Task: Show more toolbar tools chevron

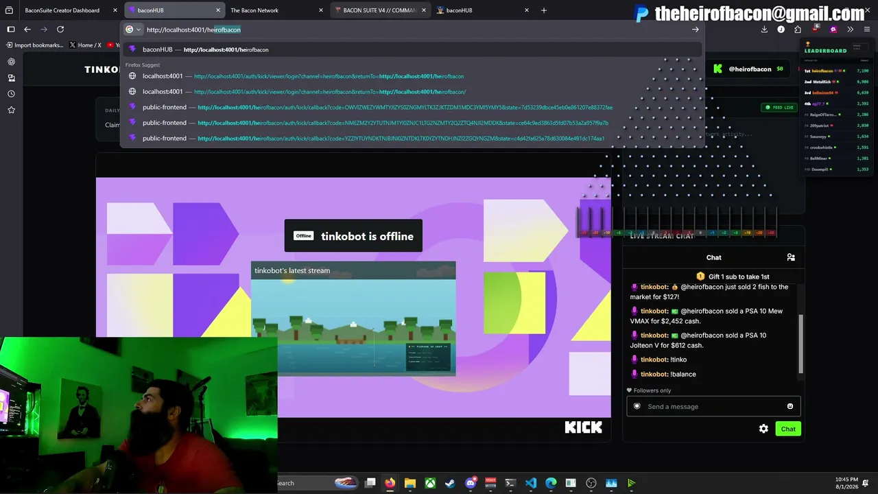Action: pos(851,30)
